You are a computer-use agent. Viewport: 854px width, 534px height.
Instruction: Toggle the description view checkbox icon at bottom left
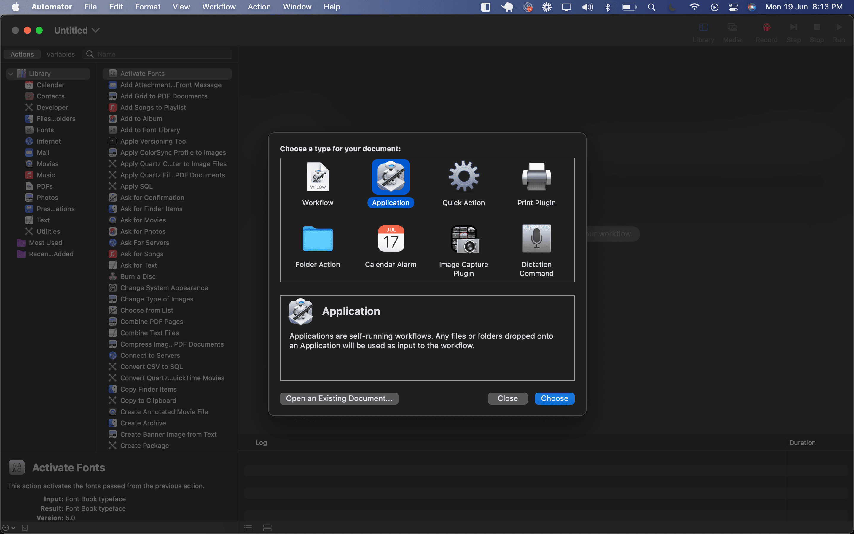point(25,528)
